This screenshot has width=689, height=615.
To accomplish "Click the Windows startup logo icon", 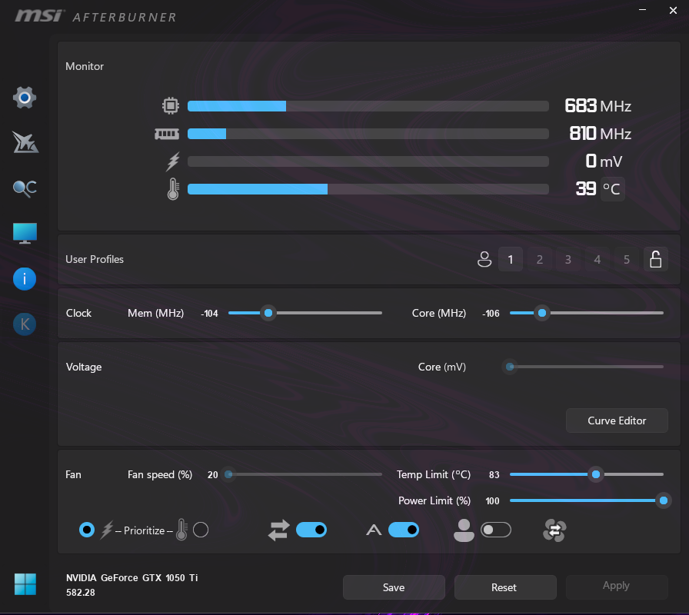I will (x=25, y=584).
